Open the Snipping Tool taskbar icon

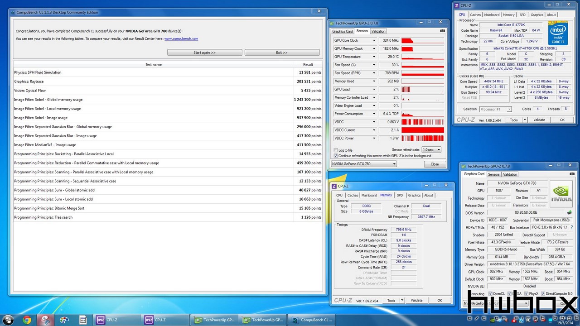coord(45,320)
